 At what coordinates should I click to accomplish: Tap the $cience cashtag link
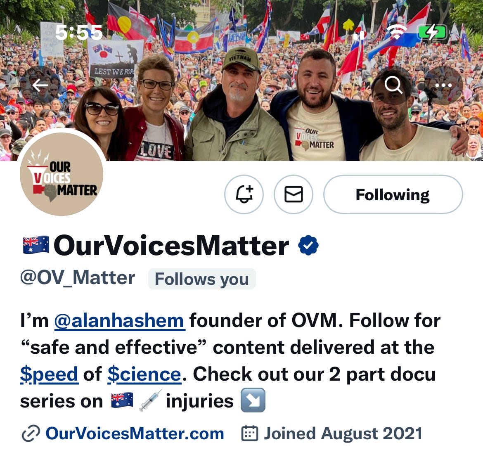pos(144,374)
